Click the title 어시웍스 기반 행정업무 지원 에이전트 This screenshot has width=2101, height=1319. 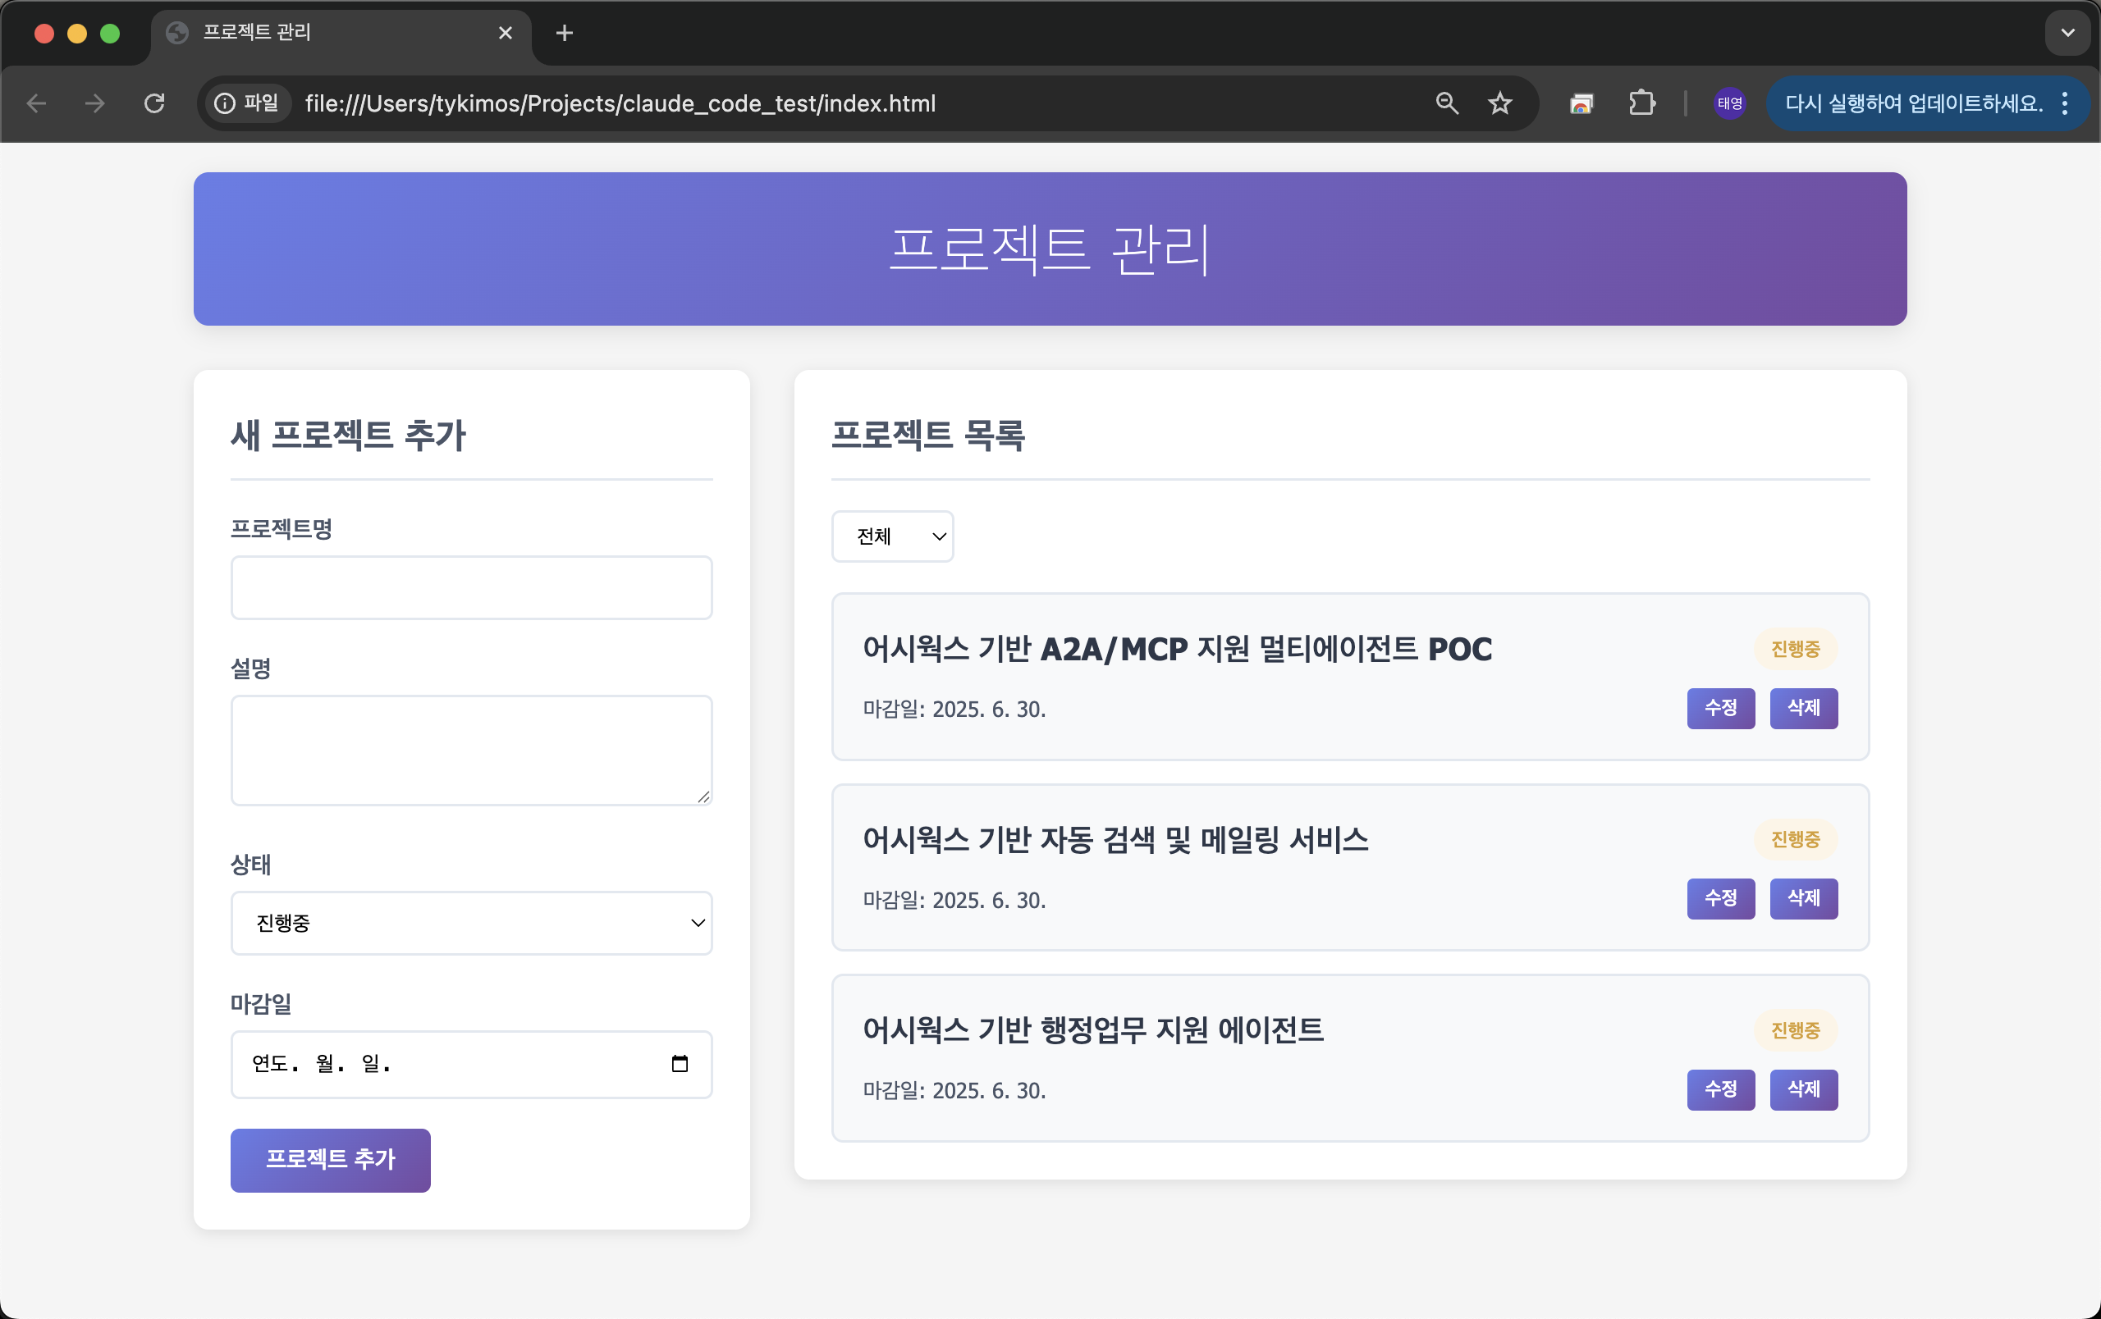click(1093, 1030)
